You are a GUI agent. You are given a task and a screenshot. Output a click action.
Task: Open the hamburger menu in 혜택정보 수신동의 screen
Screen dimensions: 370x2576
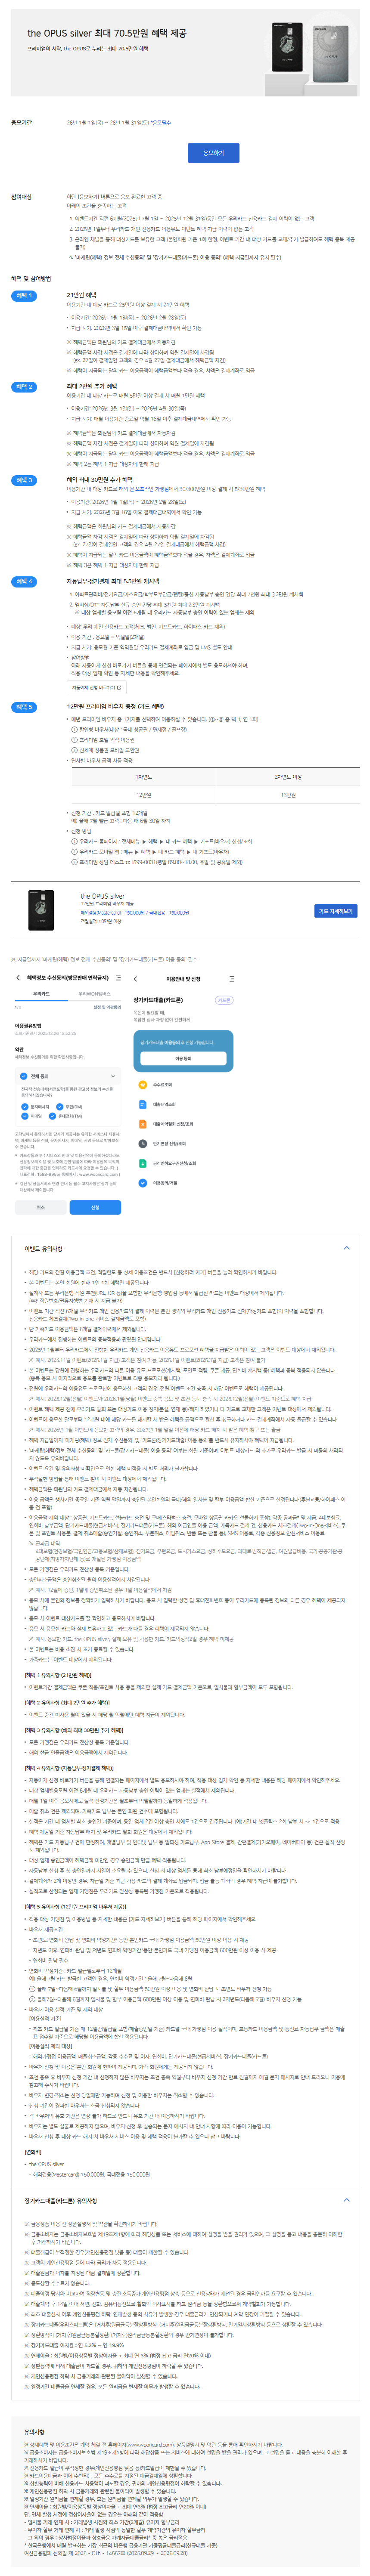tap(118, 978)
